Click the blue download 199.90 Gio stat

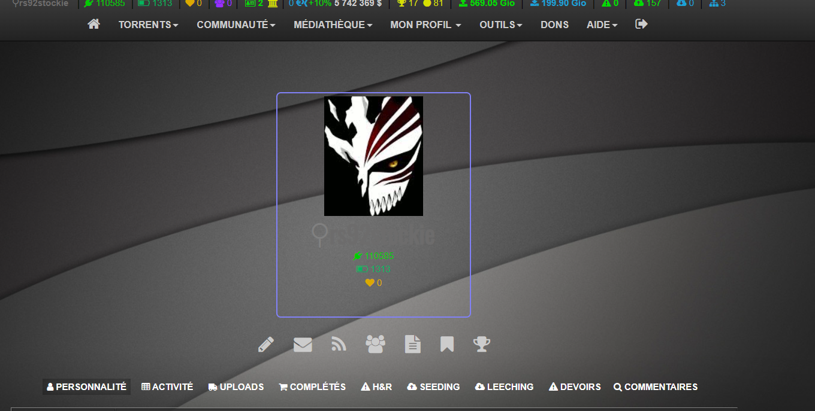pyautogui.click(x=558, y=4)
